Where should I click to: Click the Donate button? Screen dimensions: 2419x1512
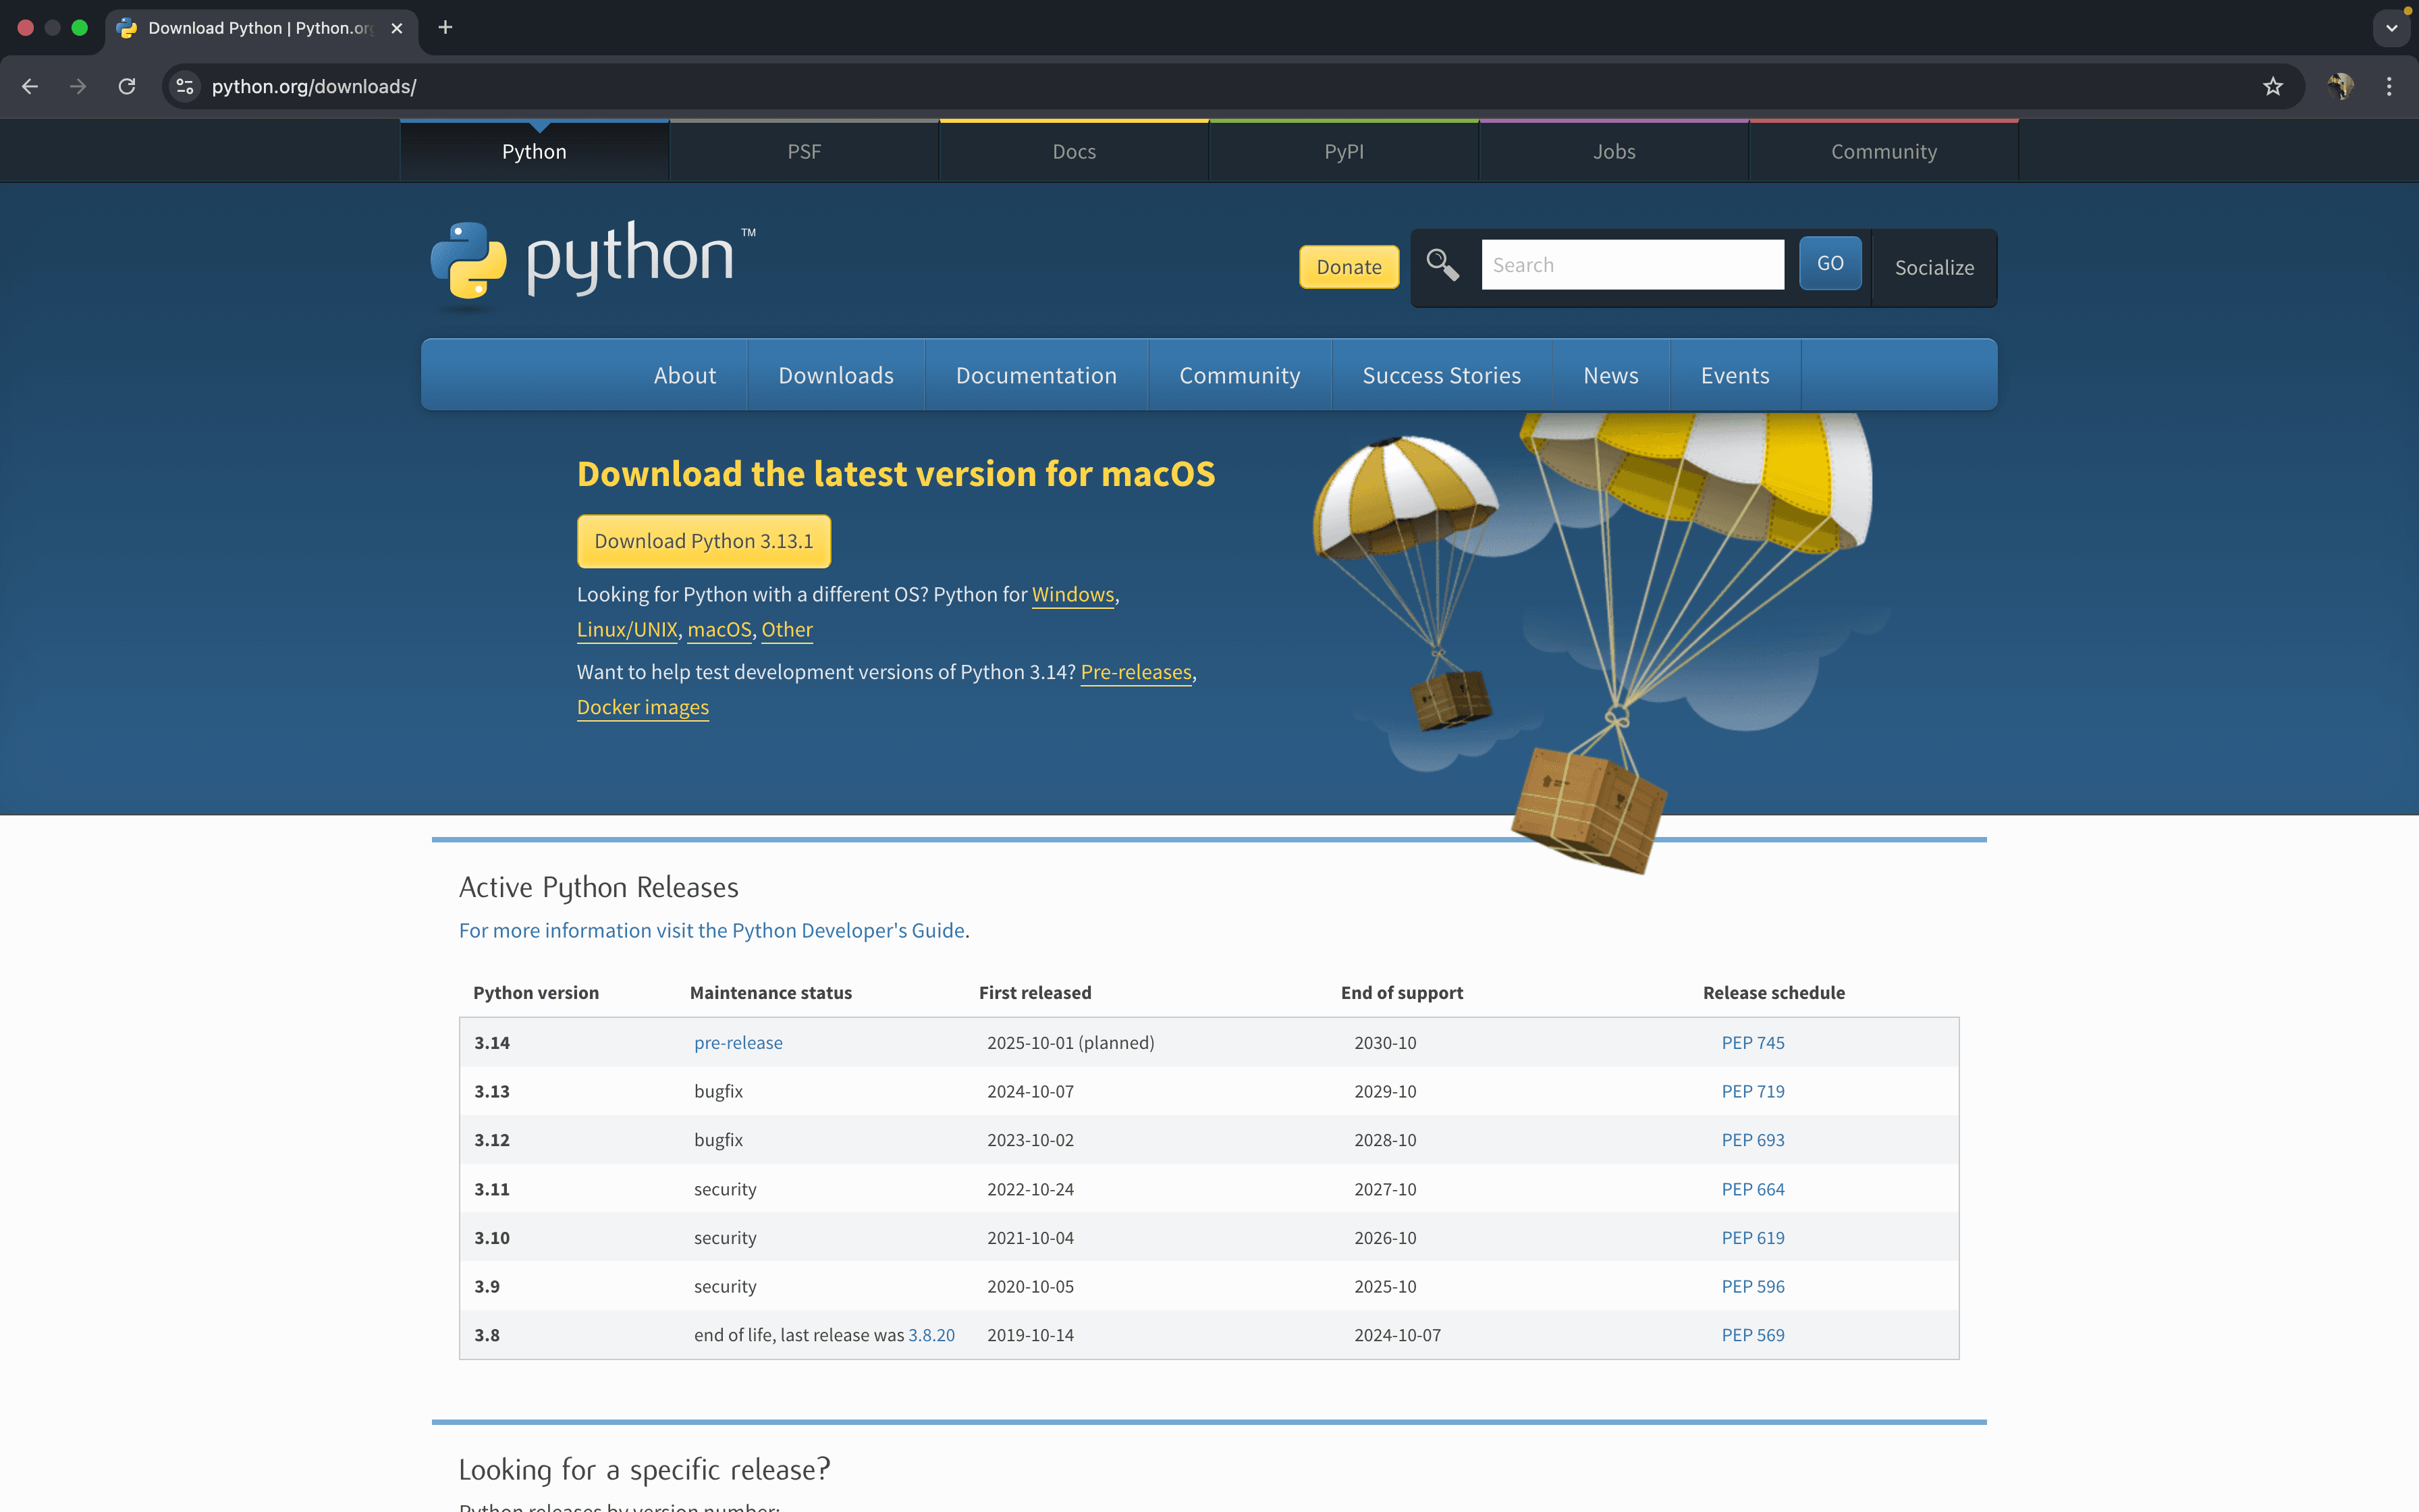1349,267
